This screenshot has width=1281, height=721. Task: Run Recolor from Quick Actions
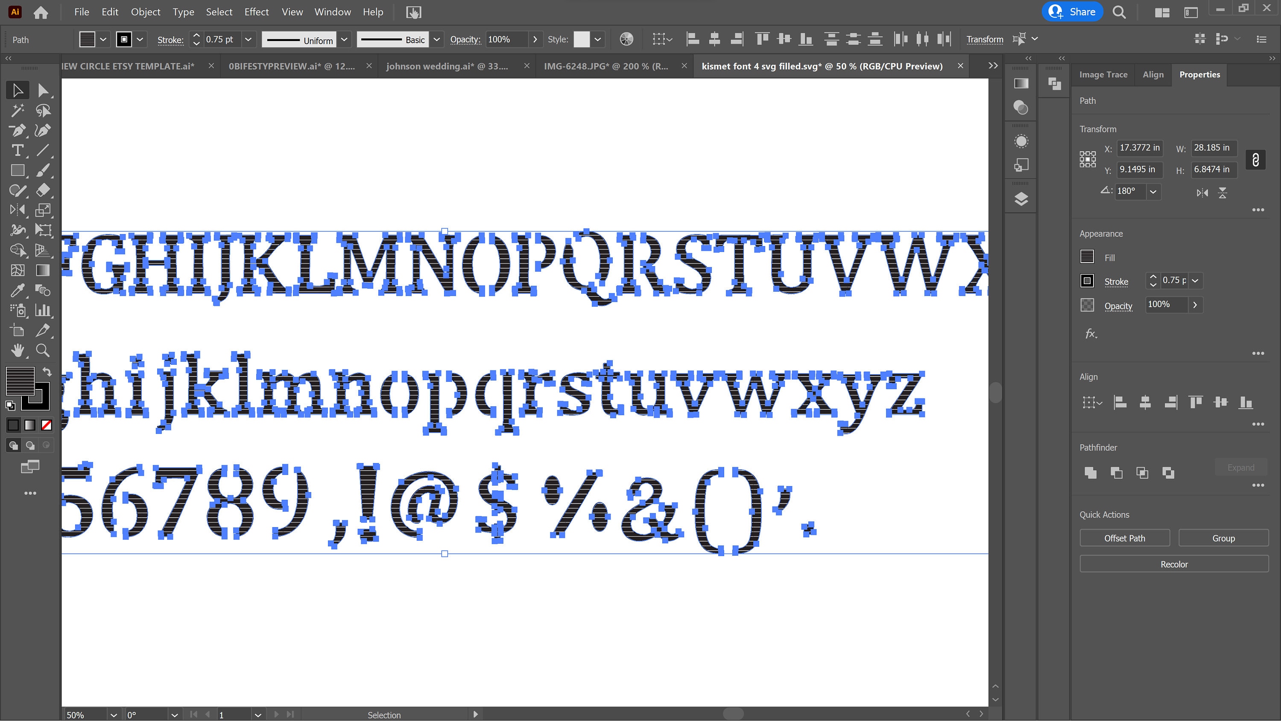tap(1173, 564)
